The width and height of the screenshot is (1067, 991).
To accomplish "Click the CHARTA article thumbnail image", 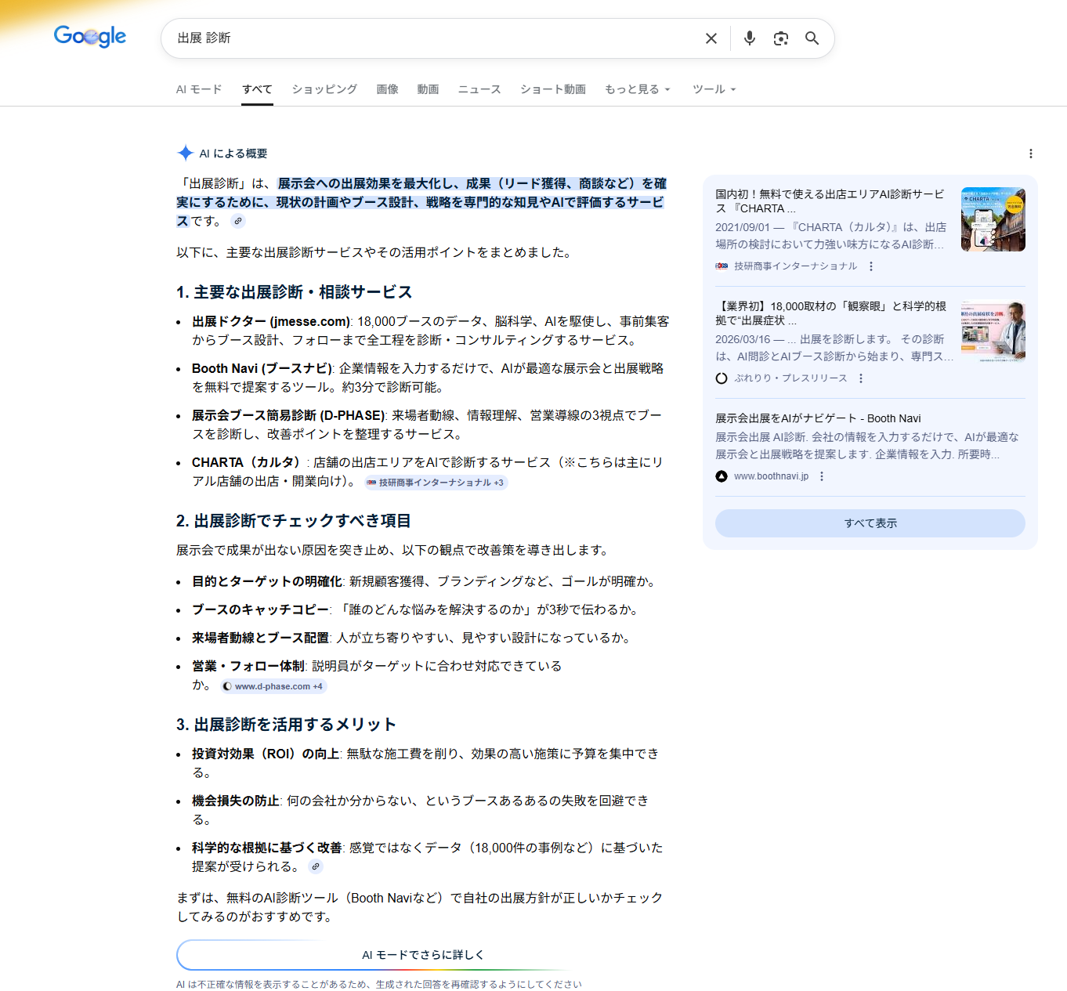I will coord(993,219).
